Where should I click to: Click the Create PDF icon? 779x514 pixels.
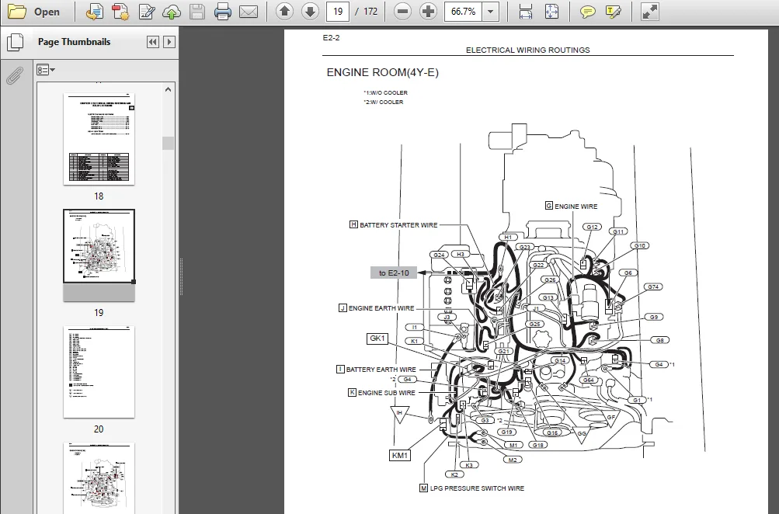120,12
